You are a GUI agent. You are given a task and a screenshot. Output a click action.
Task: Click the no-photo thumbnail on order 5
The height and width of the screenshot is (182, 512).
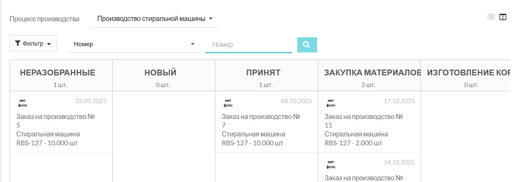(23, 103)
